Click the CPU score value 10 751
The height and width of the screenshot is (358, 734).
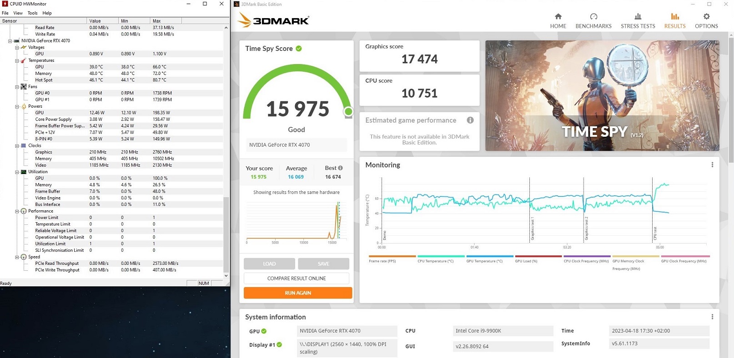(419, 93)
